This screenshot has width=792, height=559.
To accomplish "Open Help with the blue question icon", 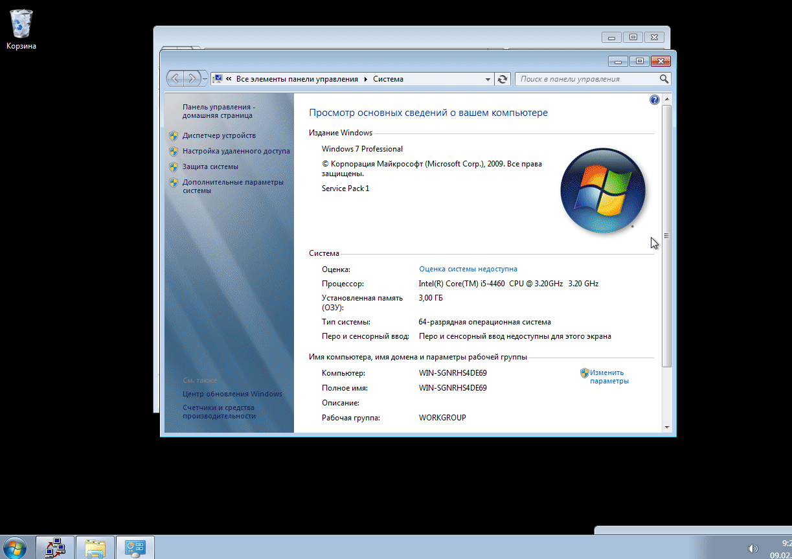I will click(x=654, y=100).
